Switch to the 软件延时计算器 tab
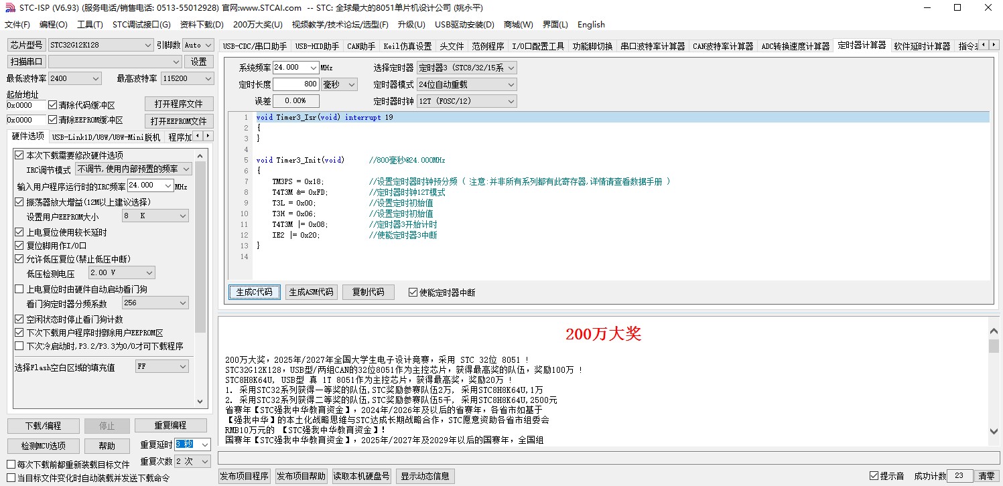The width and height of the screenshot is (1003, 486). [x=922, y=46]
